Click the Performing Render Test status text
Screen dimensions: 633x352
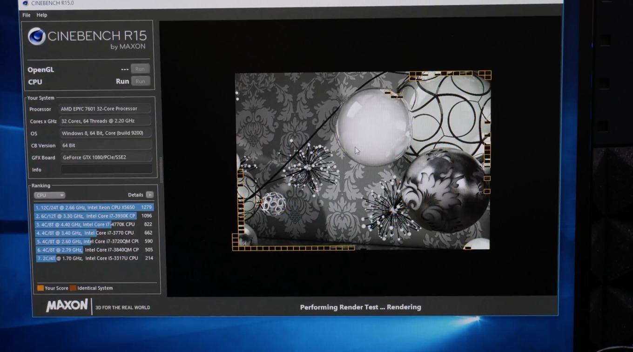coord(361,307)
